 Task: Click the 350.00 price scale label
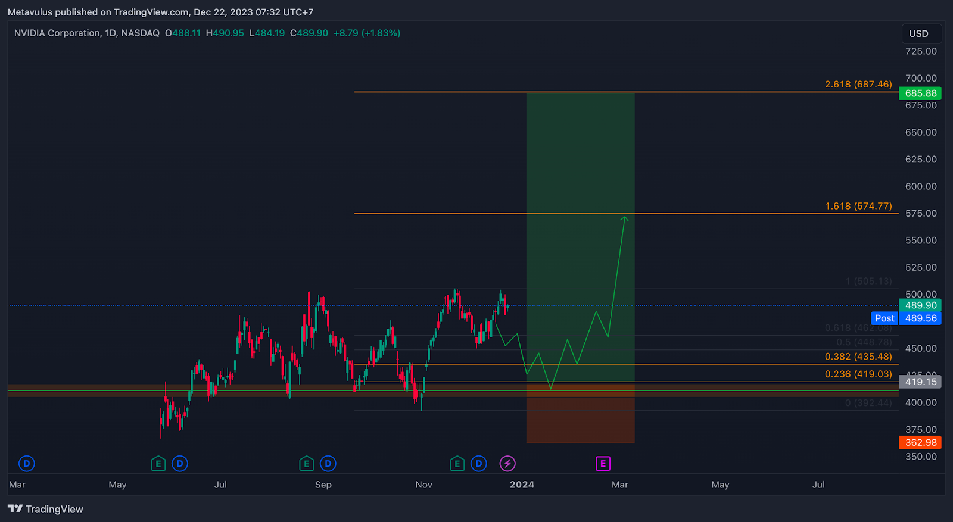tap(921, 457)
